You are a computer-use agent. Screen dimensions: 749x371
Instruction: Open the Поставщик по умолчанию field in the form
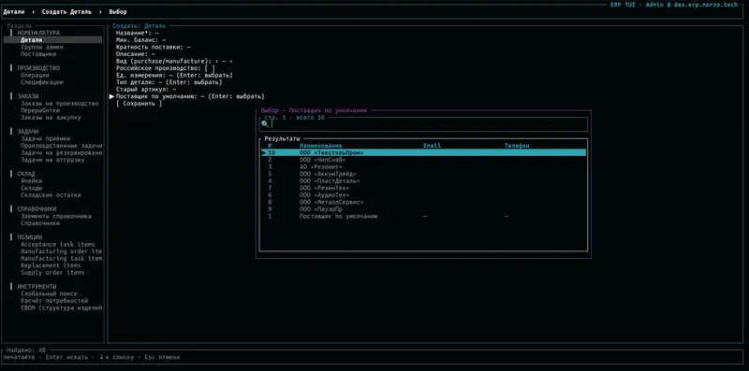click(190, 96)
